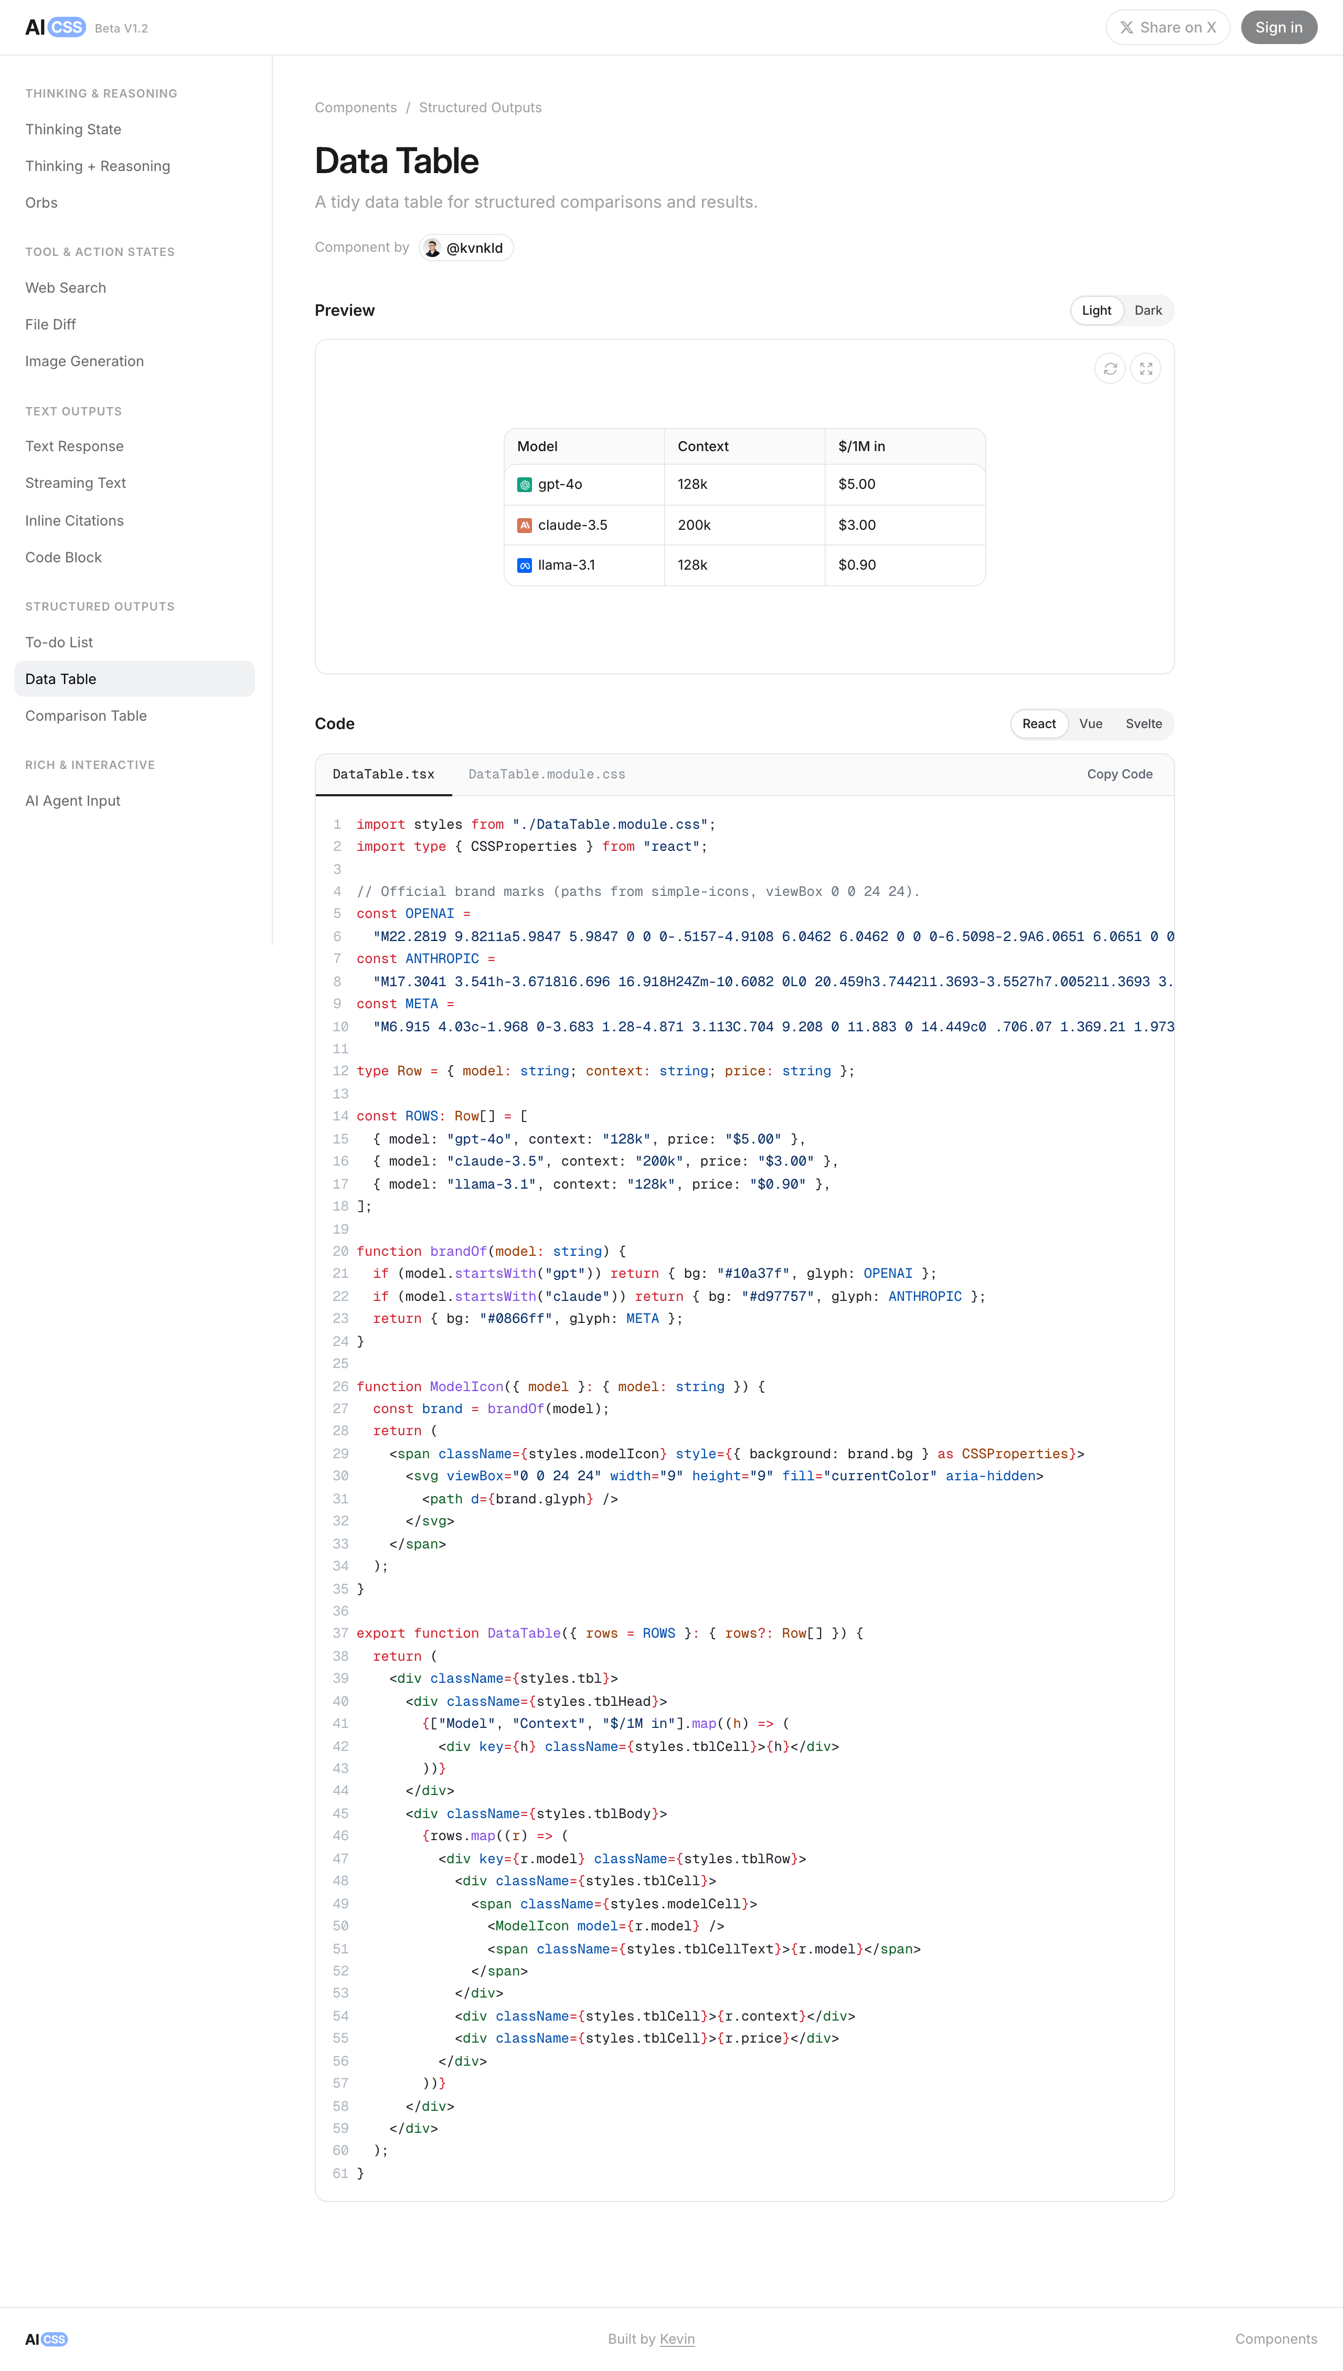Click the AI CSS logo in header

click(55, 28)
